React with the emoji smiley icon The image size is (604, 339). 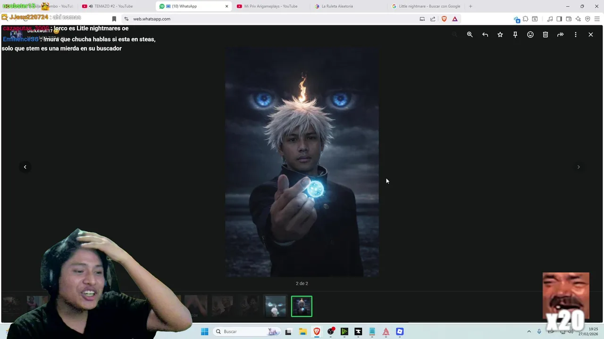pos(530,34)
